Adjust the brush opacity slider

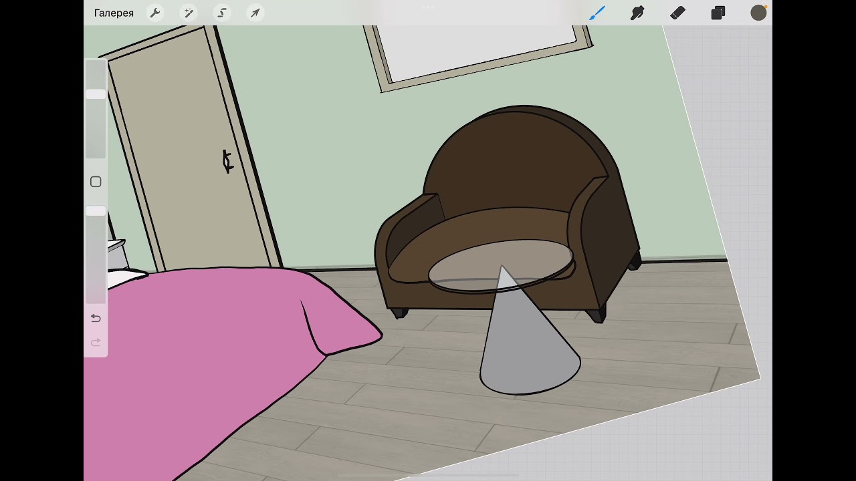click(96, 255)
